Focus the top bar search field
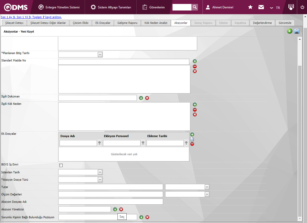307x223 pixels. 182,7
